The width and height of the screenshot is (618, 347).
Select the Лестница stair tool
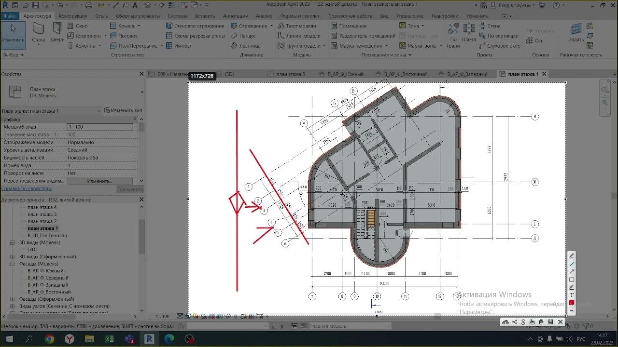point(245,46)
